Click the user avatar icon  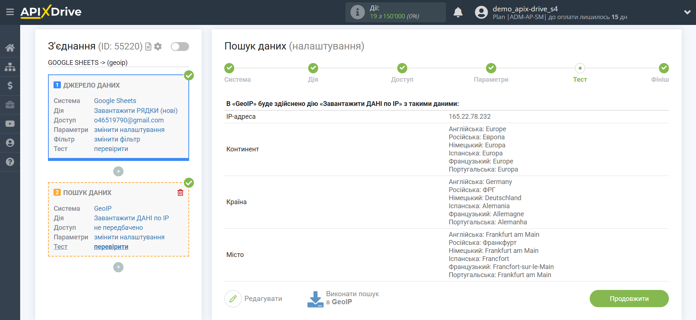tap(481, 12)
